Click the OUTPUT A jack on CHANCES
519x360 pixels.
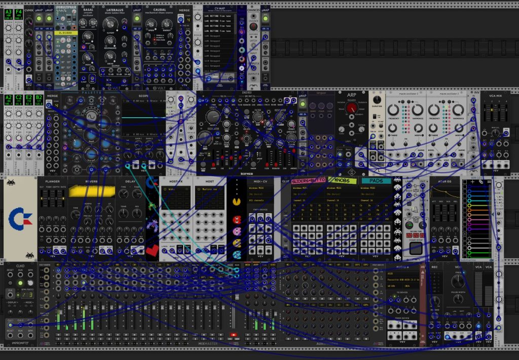[253, 69]
